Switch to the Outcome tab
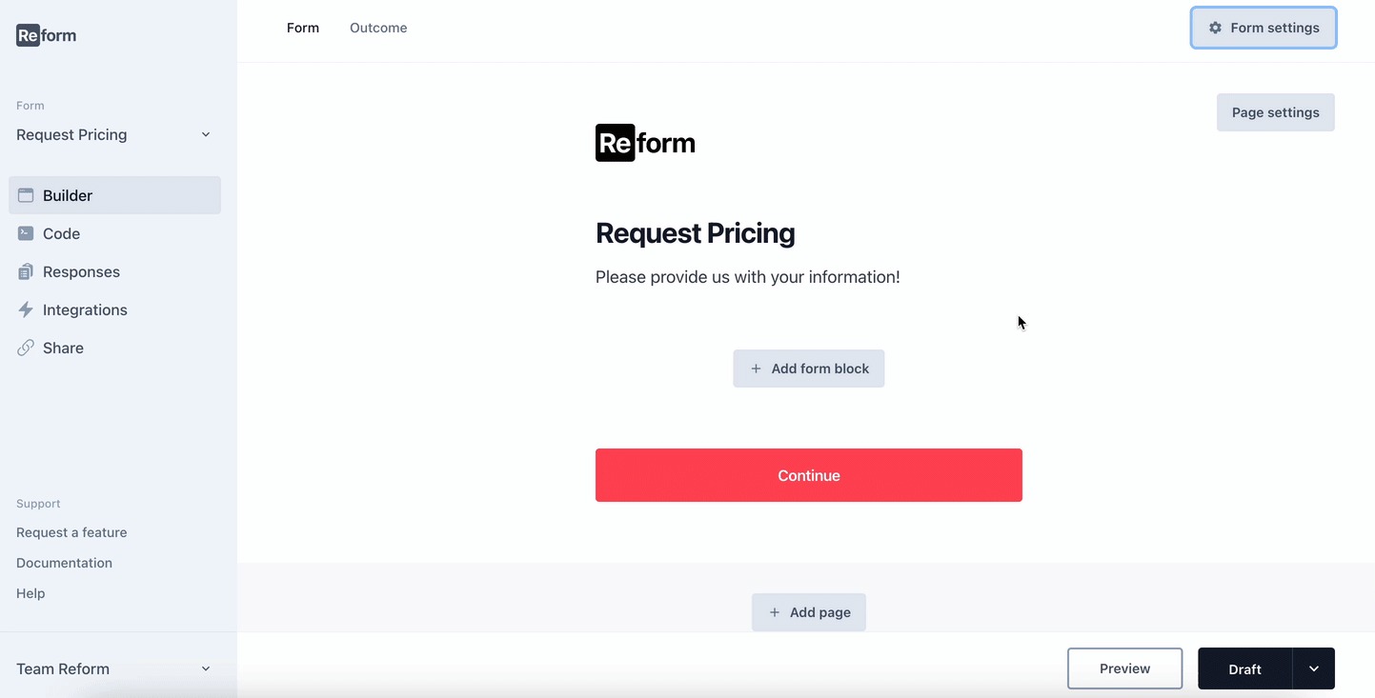Viewport: 1375px width, 698px height. [x=378, y=28]
